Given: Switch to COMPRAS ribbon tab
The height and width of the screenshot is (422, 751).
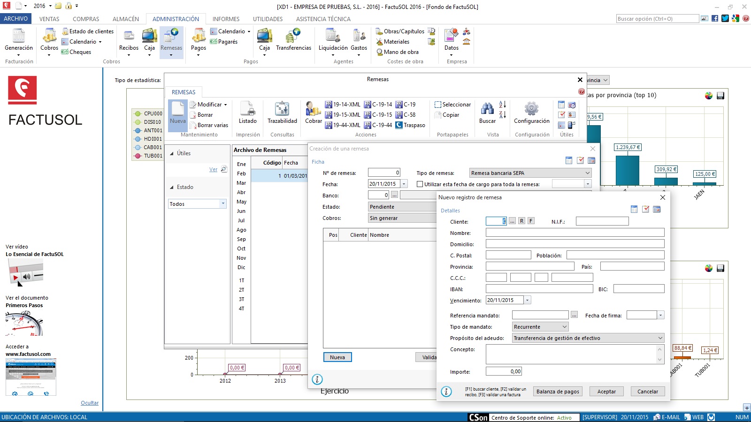Looking at the screenshot, I should tap(86, 19).
